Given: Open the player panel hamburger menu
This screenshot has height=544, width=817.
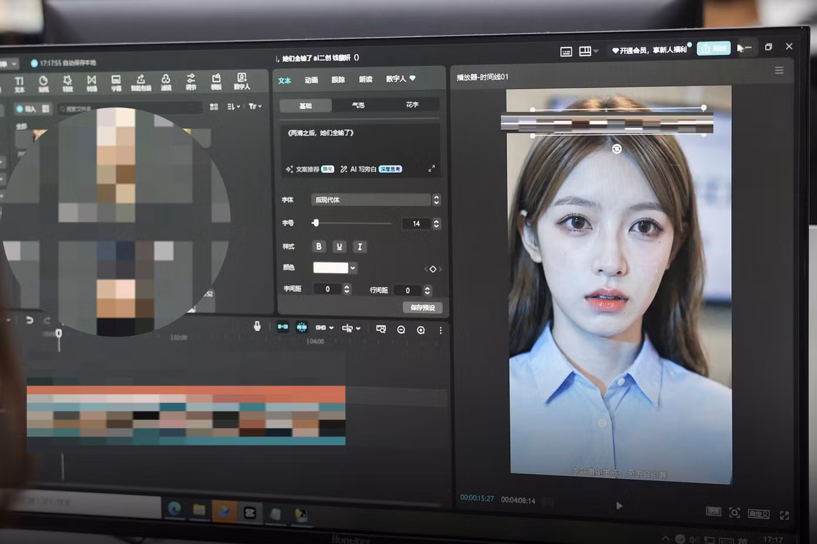Looking at the screenshot, I should click(x=779, y=70).
